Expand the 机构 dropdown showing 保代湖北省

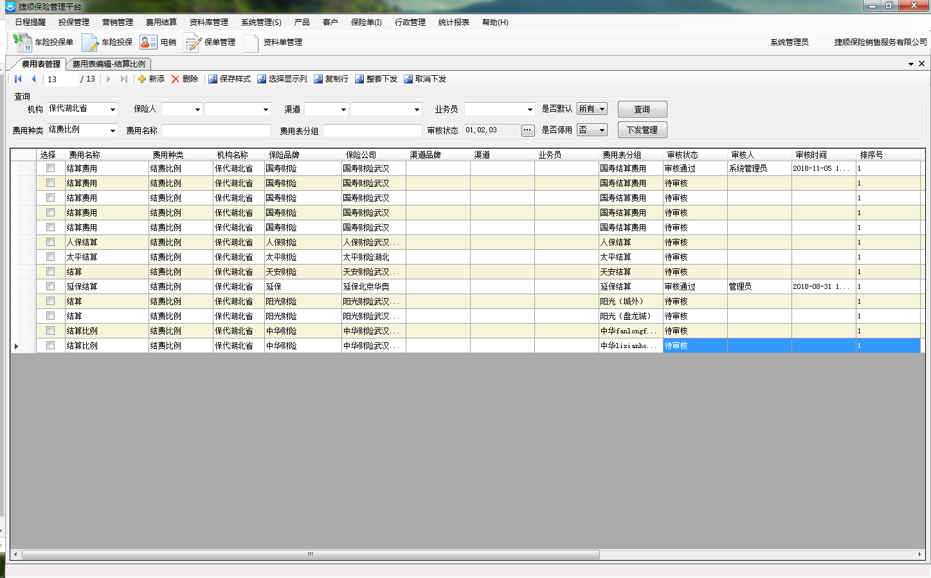113,109
